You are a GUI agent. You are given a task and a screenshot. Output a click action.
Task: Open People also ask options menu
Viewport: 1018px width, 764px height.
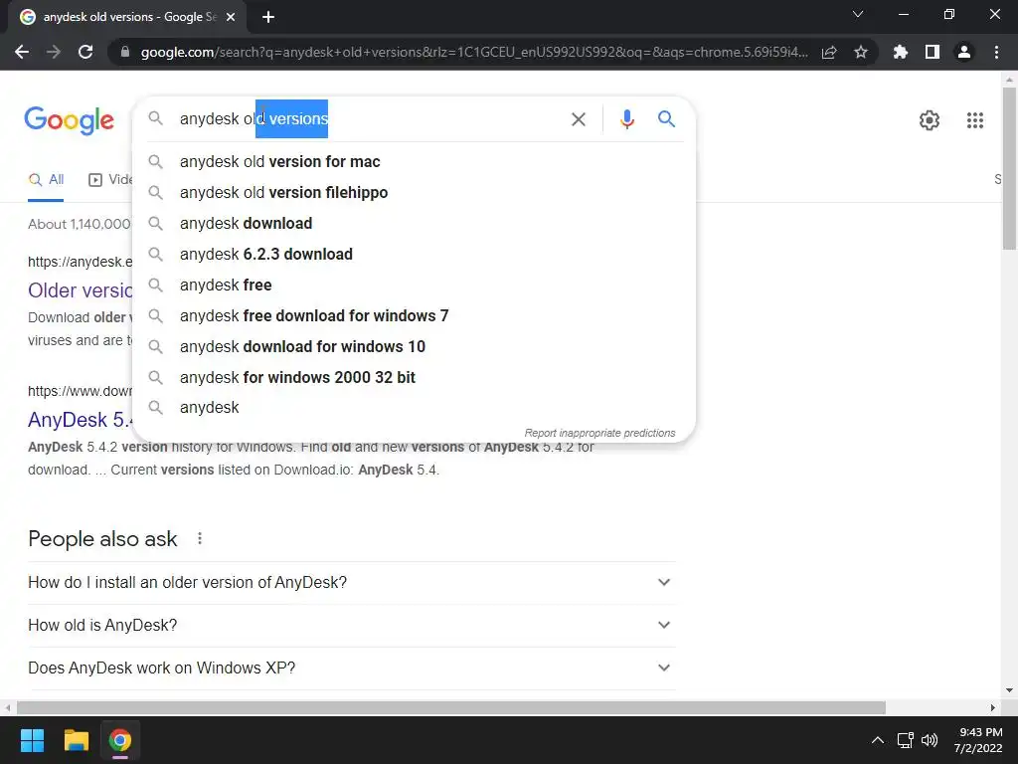click(200, 538)
